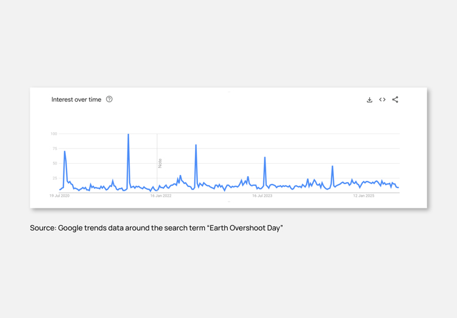Image resolution: width=457 pixels, height=318 pixels.
Task: Select the first spike just after 19 Jul 2020
Action: (65, 152)
